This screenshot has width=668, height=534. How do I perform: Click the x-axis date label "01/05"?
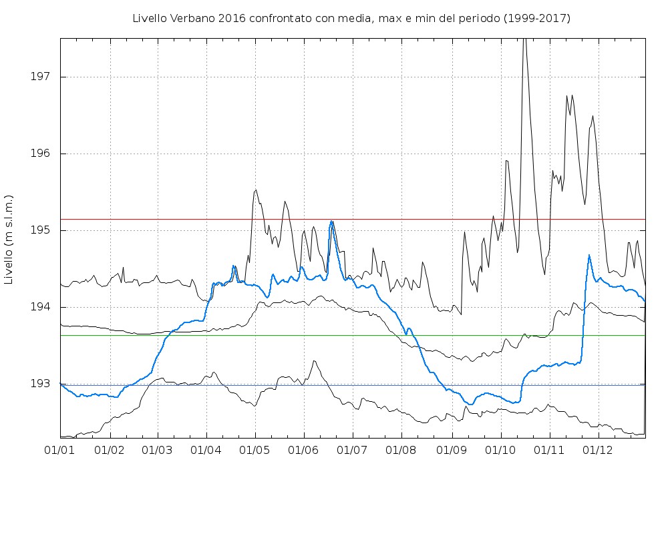(255, 450)
